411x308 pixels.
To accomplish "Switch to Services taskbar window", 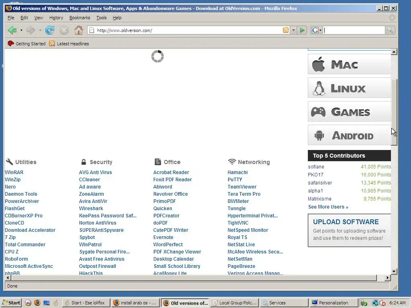I will point(284,303).
